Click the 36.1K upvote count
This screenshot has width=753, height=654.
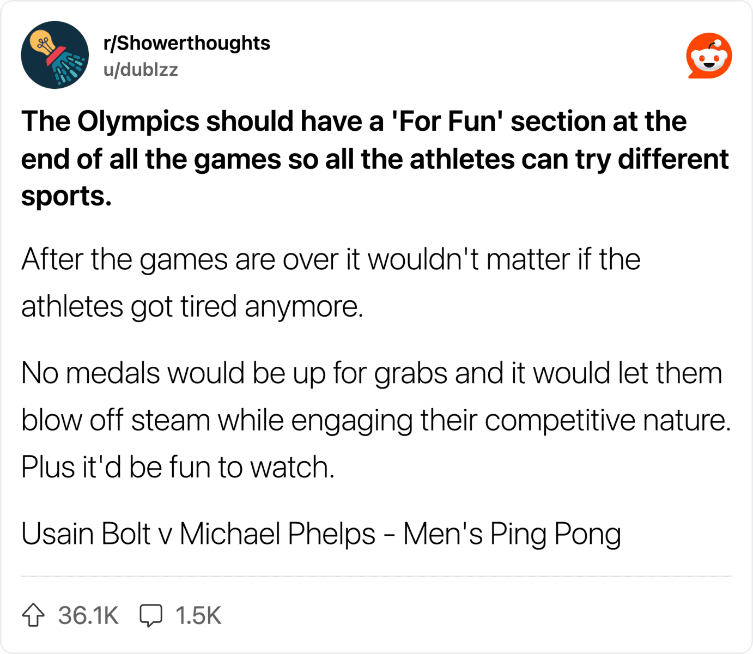(88, 616)
